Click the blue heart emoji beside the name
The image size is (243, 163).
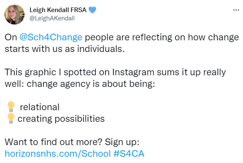[x=92, y=10]
